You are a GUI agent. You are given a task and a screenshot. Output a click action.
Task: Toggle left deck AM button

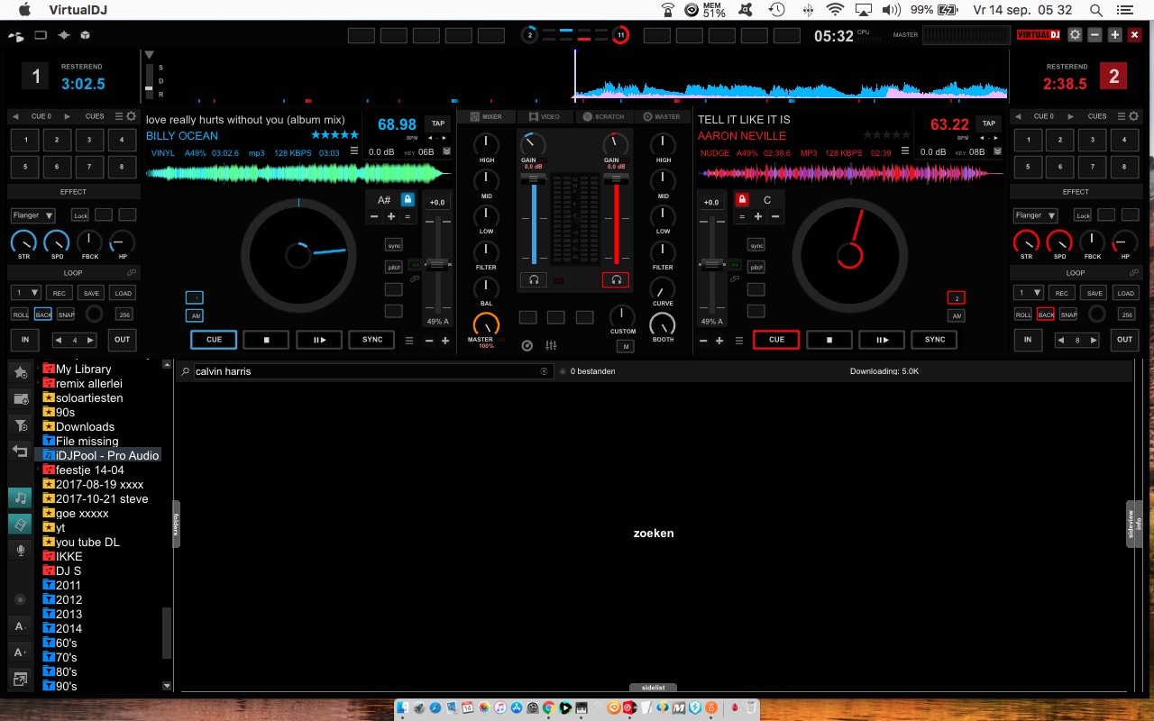[x=195, y=315]
